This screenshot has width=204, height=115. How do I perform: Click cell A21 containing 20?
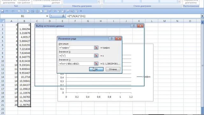pos(11,105)
